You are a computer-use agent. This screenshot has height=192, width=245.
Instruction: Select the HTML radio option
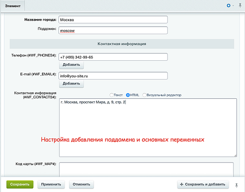click(128, 95)
